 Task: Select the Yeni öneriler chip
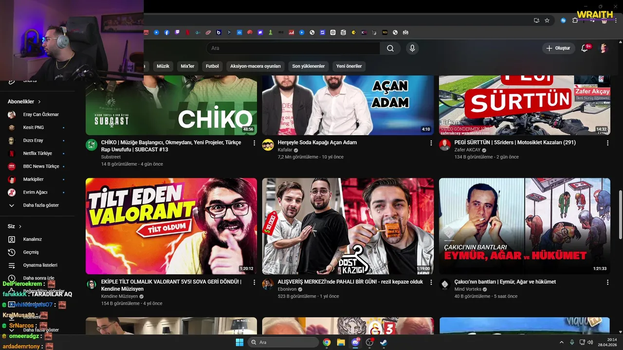click(349, 66)
